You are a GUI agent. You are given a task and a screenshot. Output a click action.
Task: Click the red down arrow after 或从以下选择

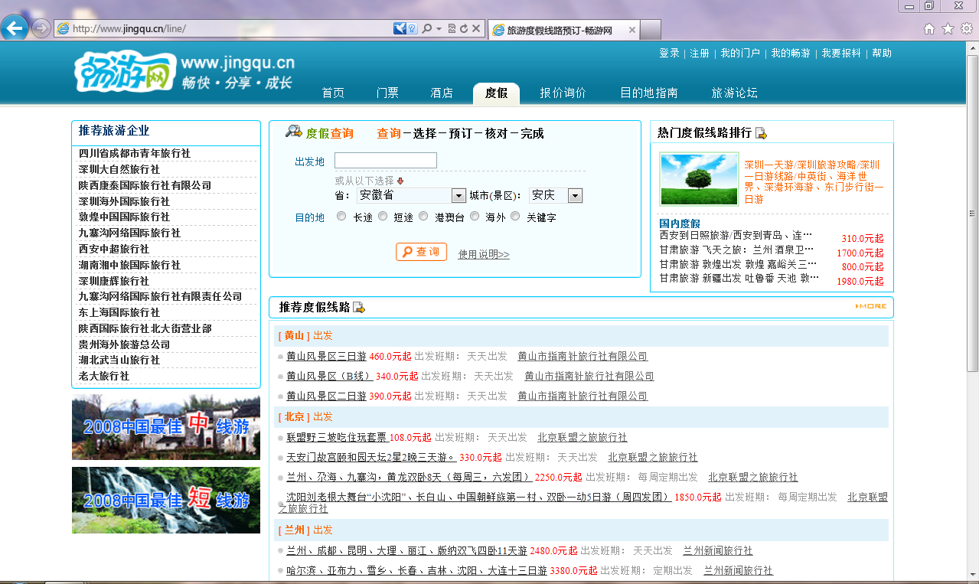click(400, 181)
